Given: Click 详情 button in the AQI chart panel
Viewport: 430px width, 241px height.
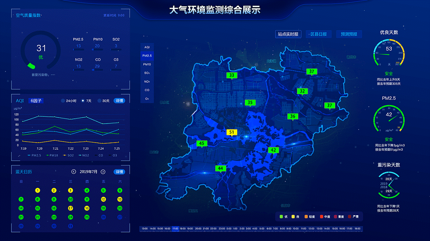Looking at the screenshot, I should pyautogui.click(x=119, y=101).
